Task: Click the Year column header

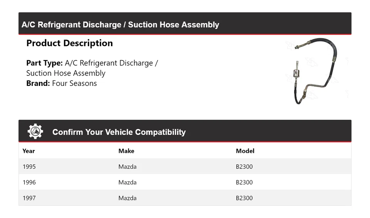Action: (x=29, y=151)
